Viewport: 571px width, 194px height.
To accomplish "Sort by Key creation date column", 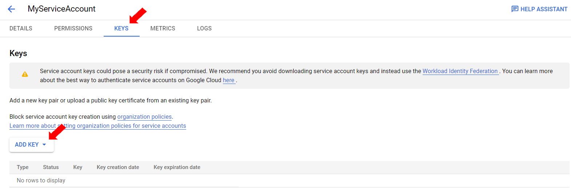I will [118, 167].
